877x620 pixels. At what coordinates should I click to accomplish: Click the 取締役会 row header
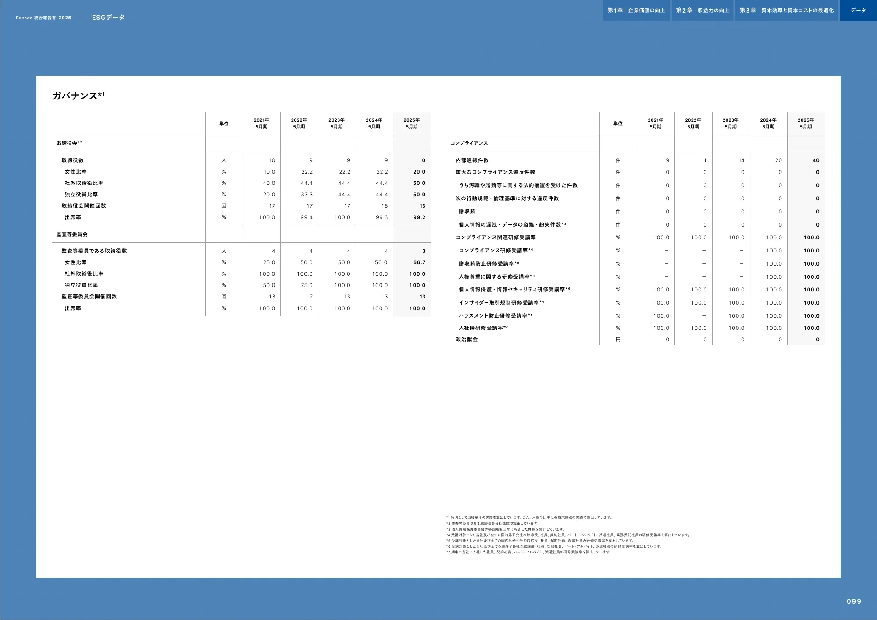pos(69,143)
